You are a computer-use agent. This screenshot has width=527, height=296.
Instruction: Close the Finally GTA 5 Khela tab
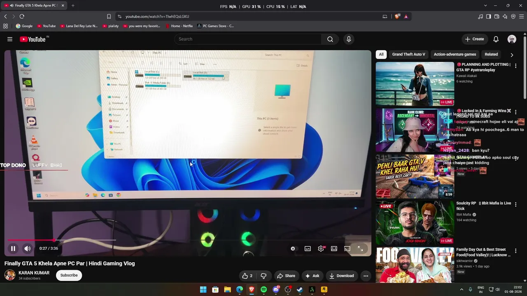(63, 6)
